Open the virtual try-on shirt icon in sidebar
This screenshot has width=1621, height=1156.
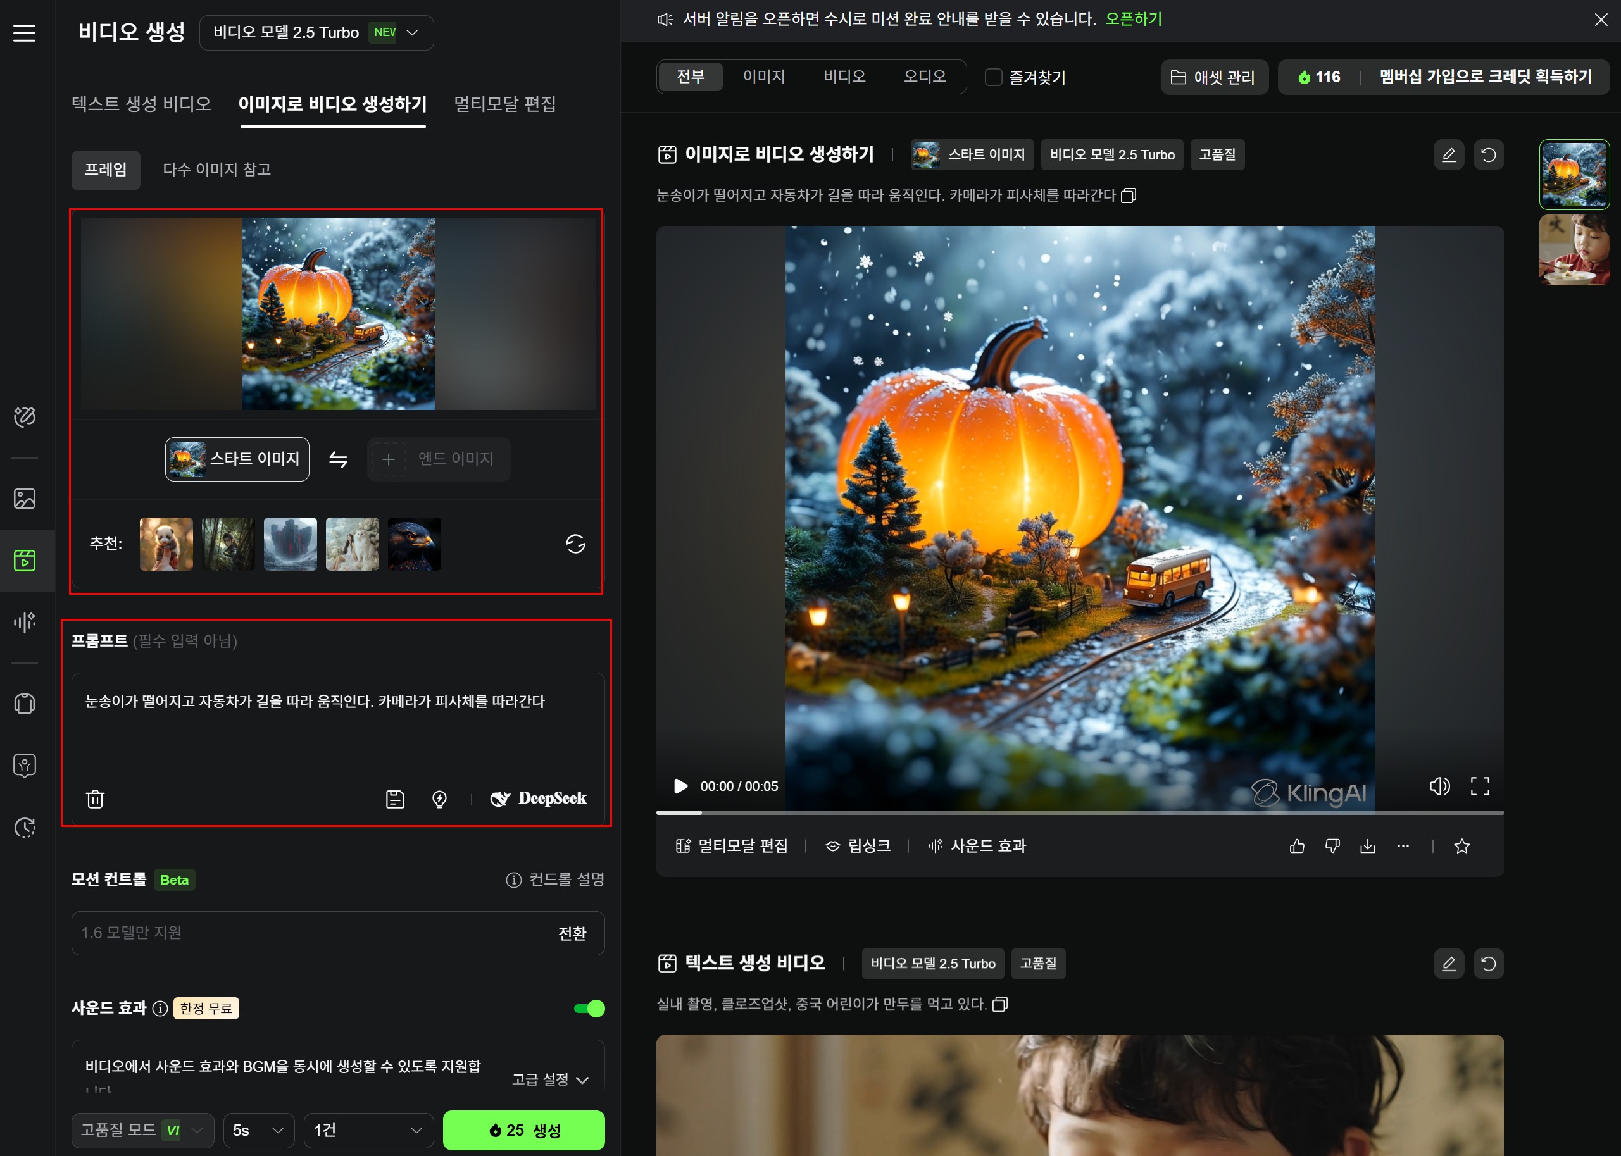pyautogui.click(x=25, y=704)
